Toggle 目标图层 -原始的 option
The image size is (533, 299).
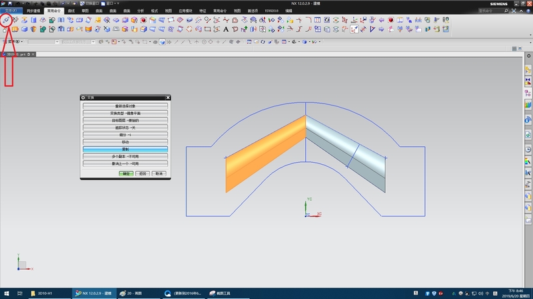tap(125, 120)
